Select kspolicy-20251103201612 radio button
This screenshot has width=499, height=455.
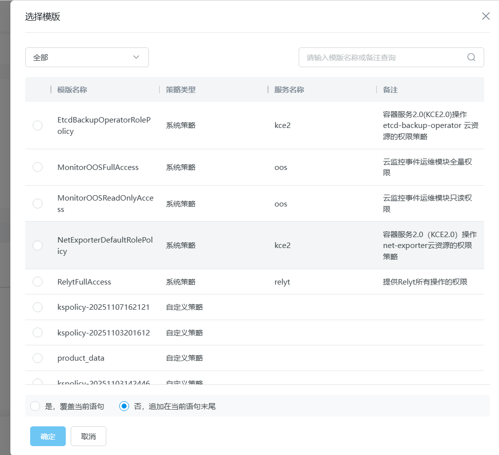38,332
